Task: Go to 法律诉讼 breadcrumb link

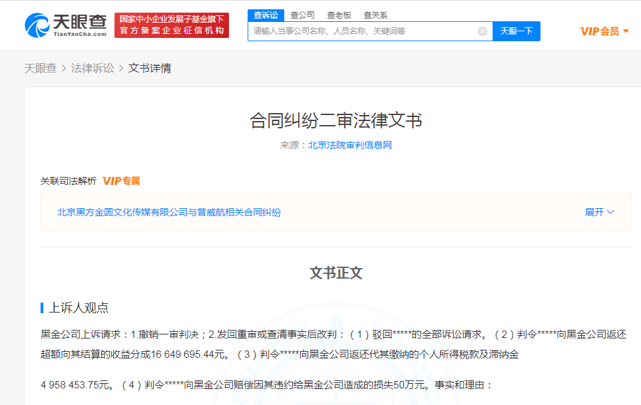Action: (93, 68)
